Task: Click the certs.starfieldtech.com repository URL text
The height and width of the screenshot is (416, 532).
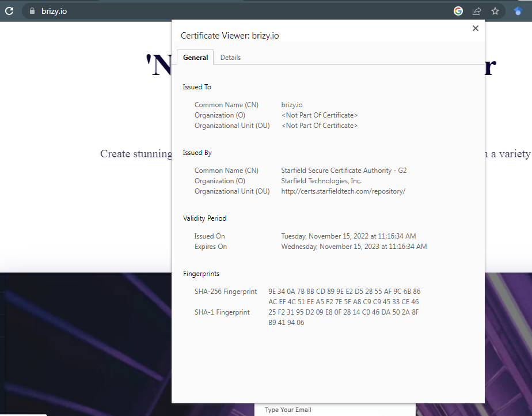Action: tap(343, 191)
